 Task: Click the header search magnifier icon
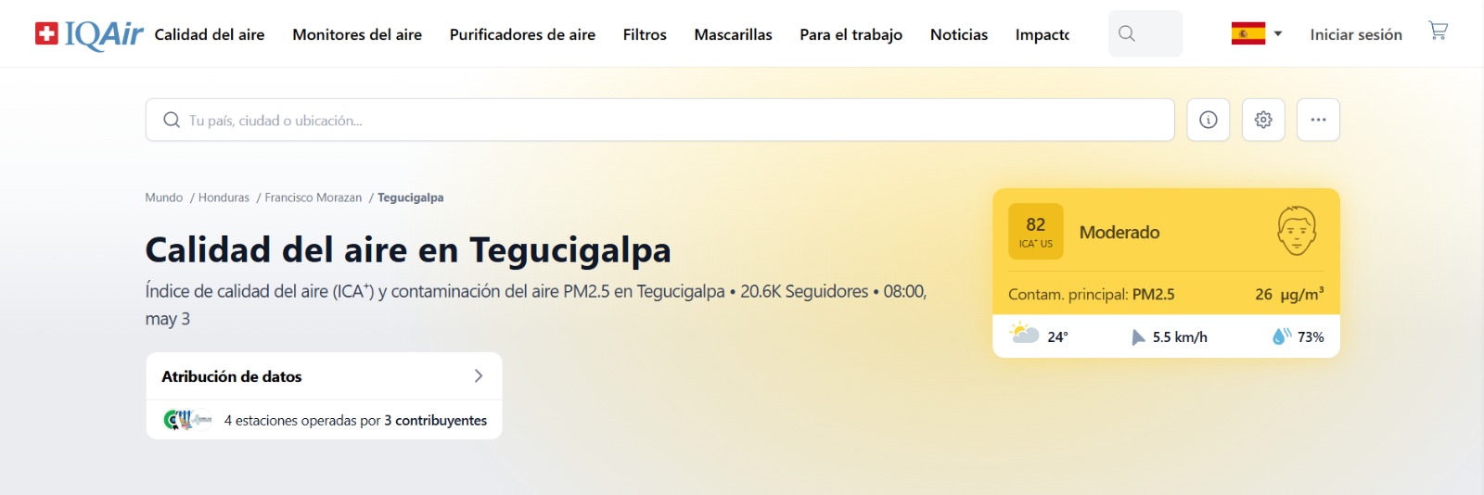pos(1127,34)
